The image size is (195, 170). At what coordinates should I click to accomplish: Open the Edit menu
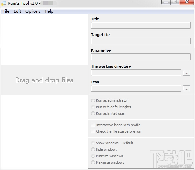pos(17,11)
